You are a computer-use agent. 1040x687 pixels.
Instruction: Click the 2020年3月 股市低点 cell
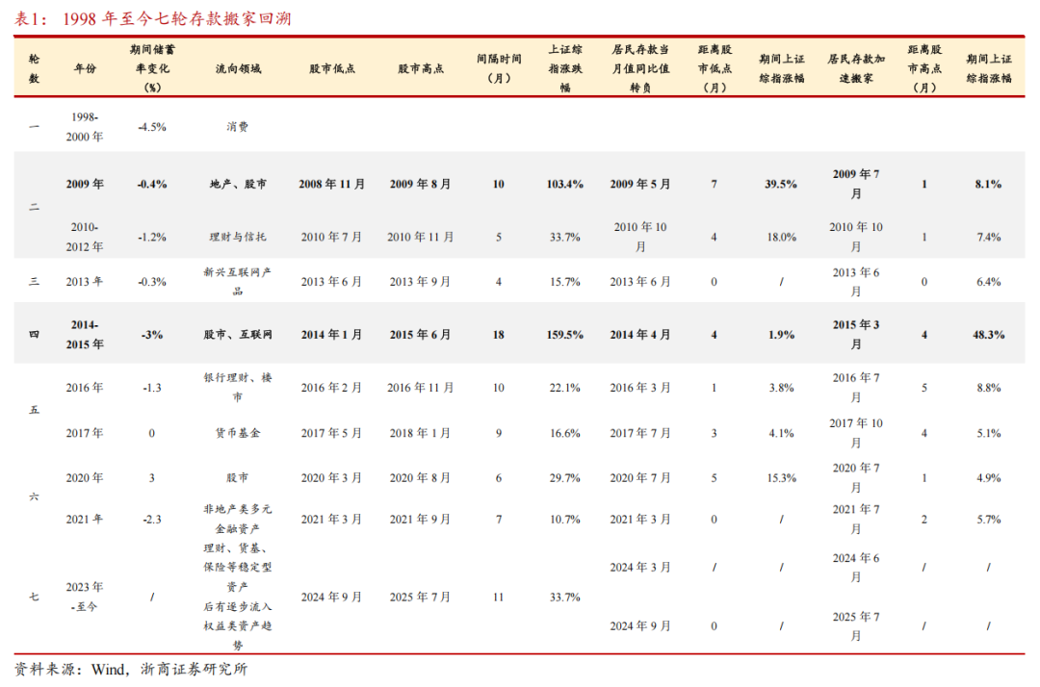coord(331,477)
